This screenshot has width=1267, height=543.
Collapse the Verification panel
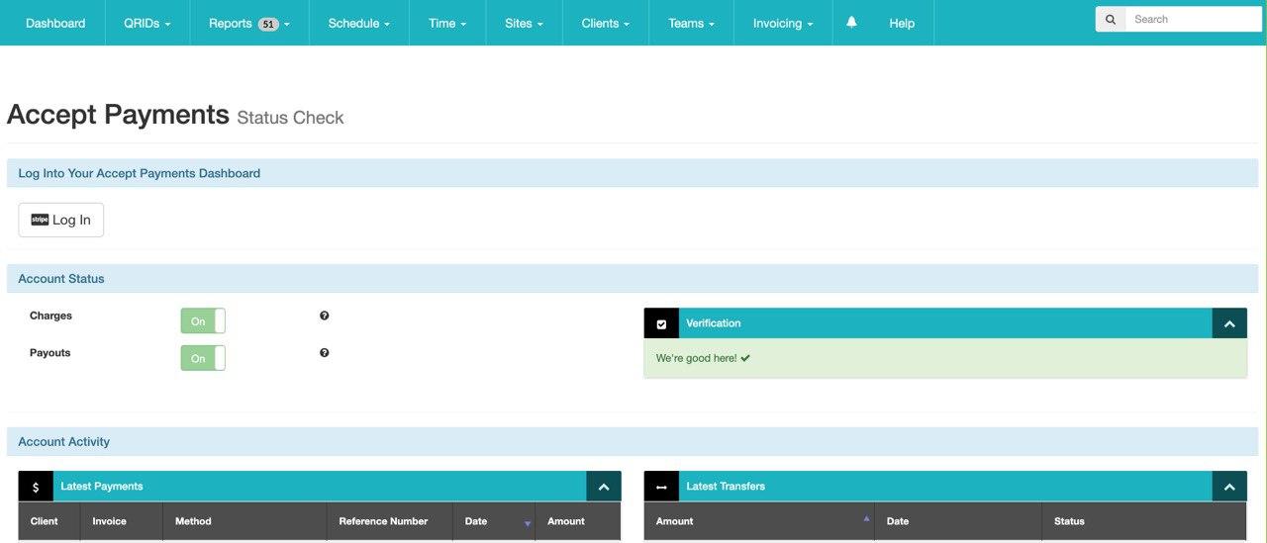click(x=1229, y=323)
